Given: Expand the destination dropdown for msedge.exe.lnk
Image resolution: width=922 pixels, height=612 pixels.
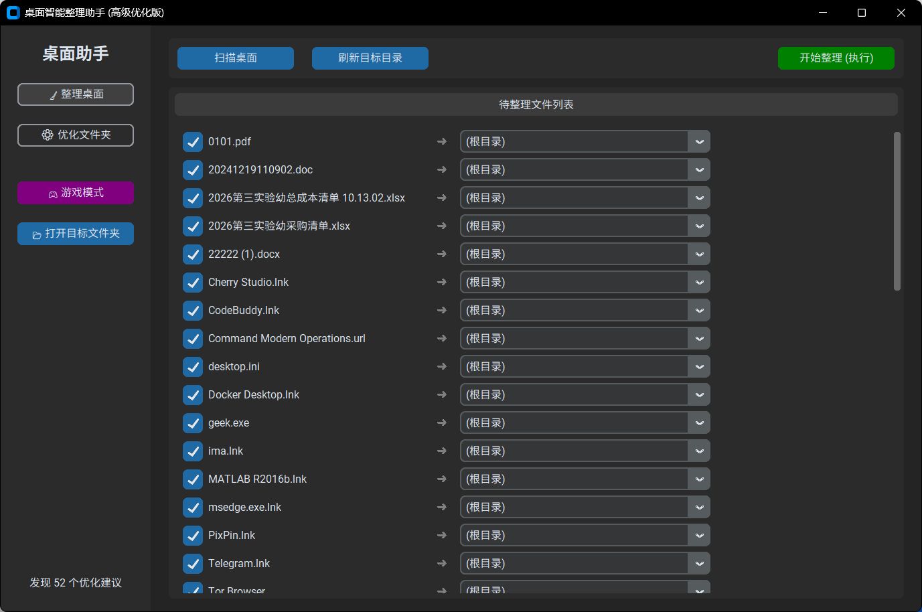Looking at the screenshot, I should [699, 507].
